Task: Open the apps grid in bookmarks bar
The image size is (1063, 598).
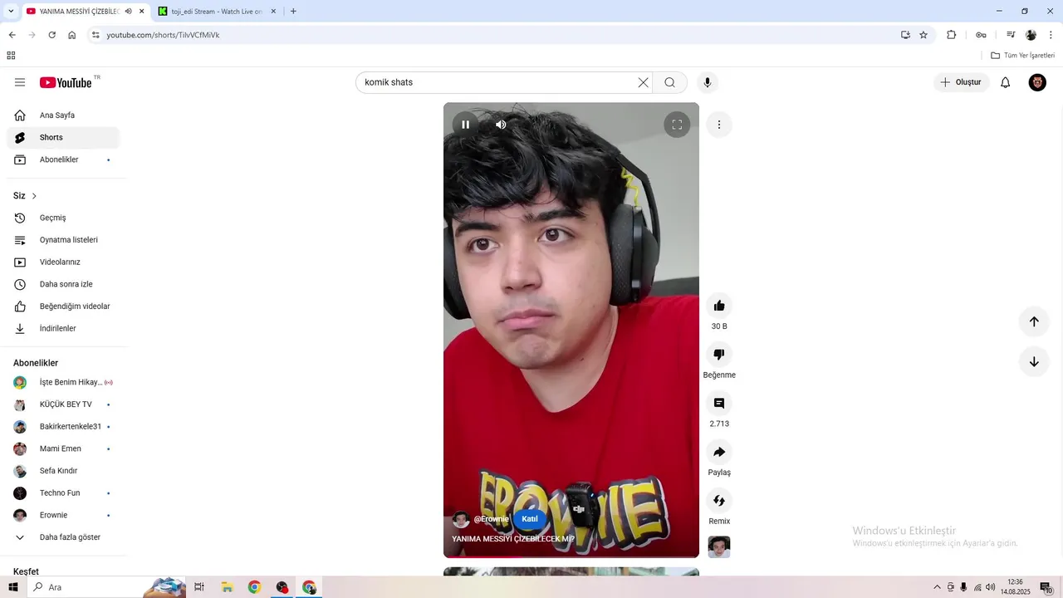Action: [x=11, y=56]
